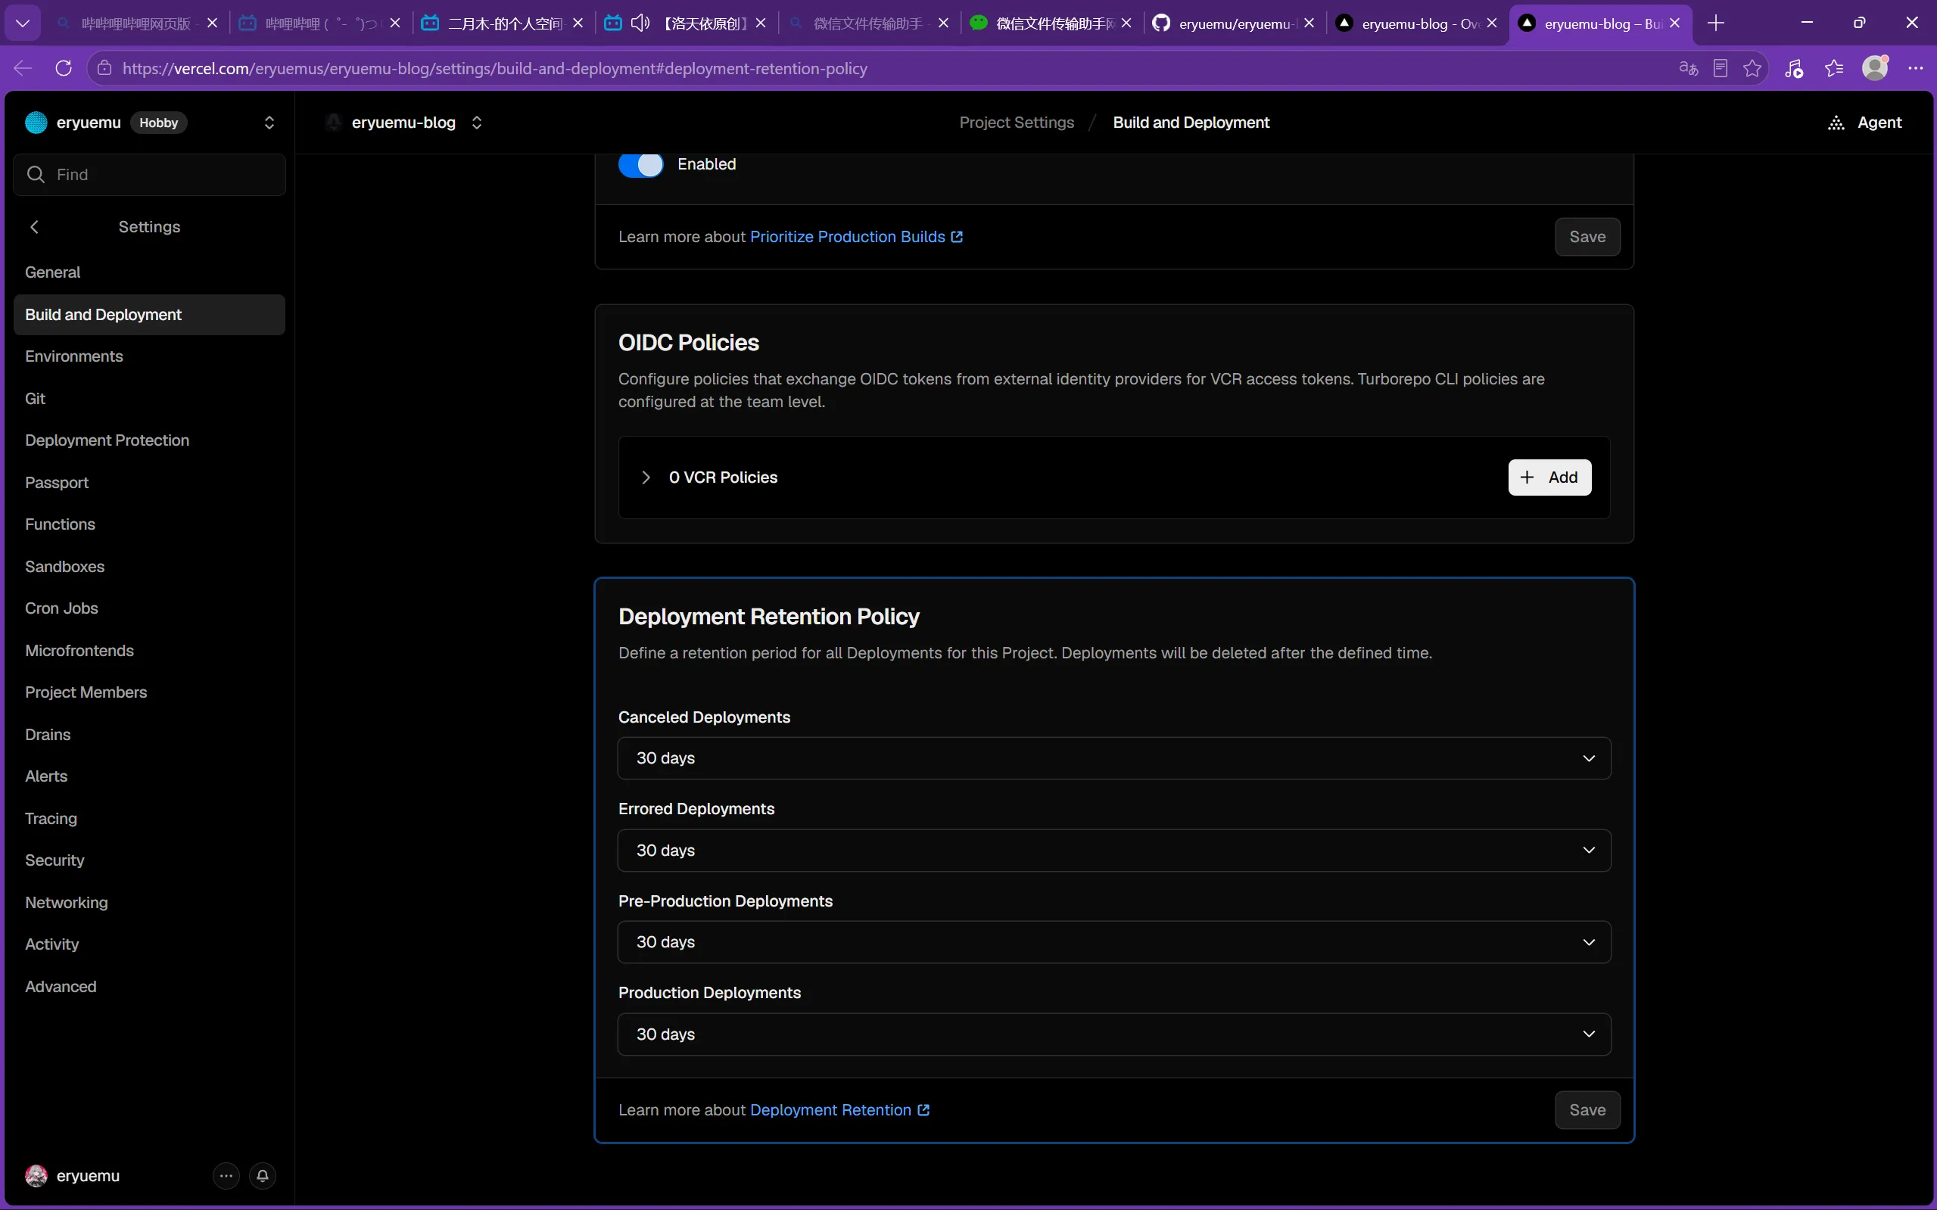Open the user options ellipsis in sidebar footer

coord(226,1176)
